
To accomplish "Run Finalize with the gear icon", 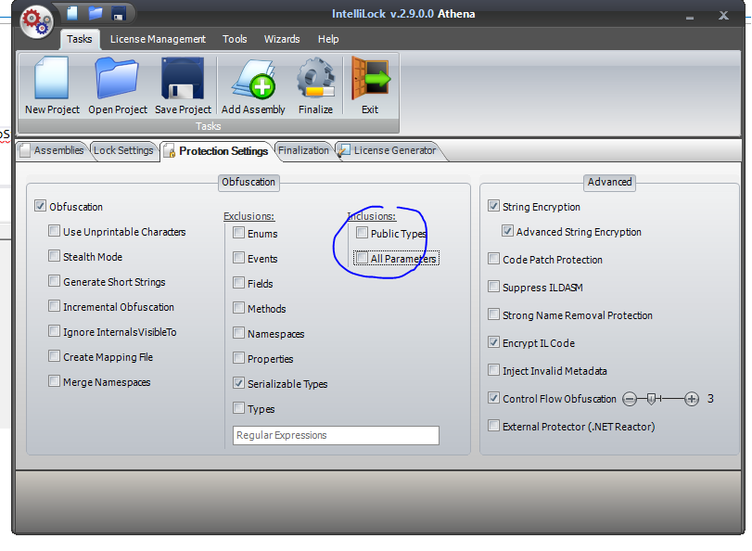I will (315, 85).
